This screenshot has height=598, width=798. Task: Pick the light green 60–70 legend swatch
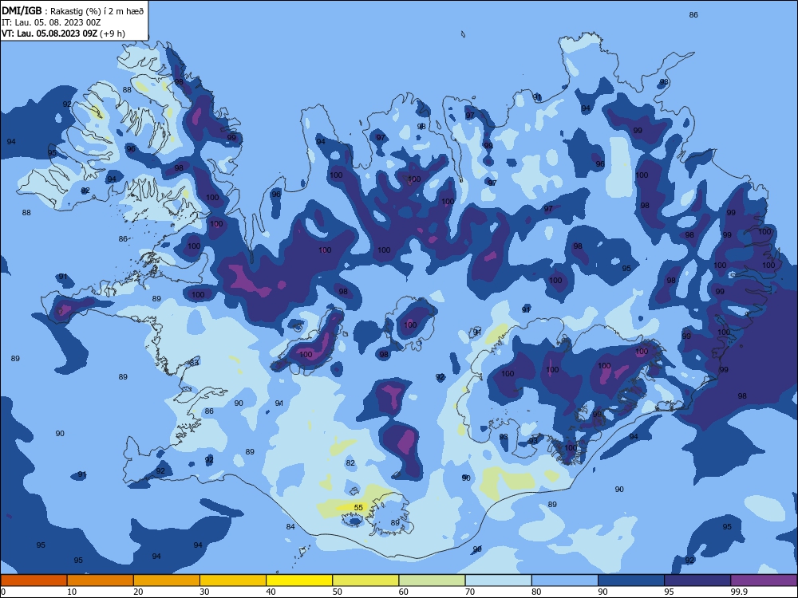(x=432, y=580)
